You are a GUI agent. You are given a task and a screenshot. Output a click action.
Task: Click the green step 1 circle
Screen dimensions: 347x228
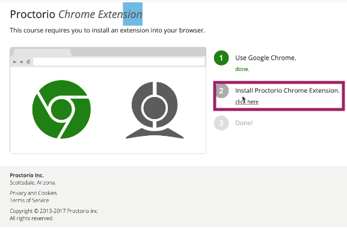221,58
